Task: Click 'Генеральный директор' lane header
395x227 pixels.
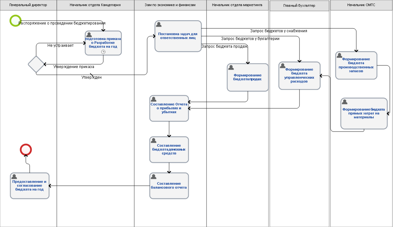Action: (x=28, y=5)
